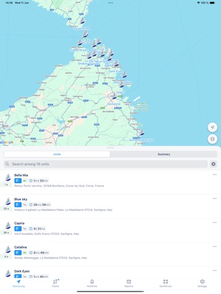Switch to the Units tab

tap(57, 154)
